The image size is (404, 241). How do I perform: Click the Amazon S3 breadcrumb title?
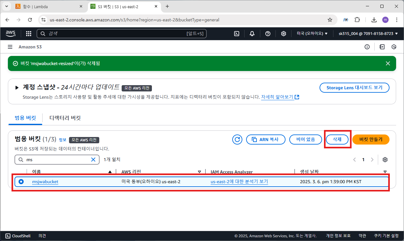(x=30, y=47)
